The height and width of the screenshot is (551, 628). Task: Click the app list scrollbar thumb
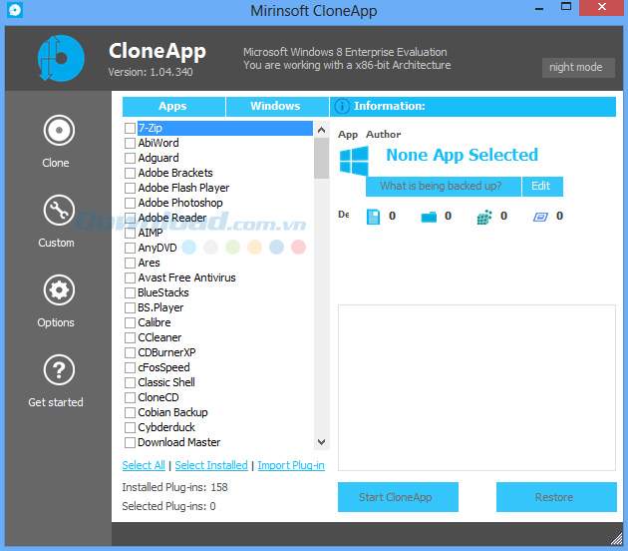click(321, 158)
